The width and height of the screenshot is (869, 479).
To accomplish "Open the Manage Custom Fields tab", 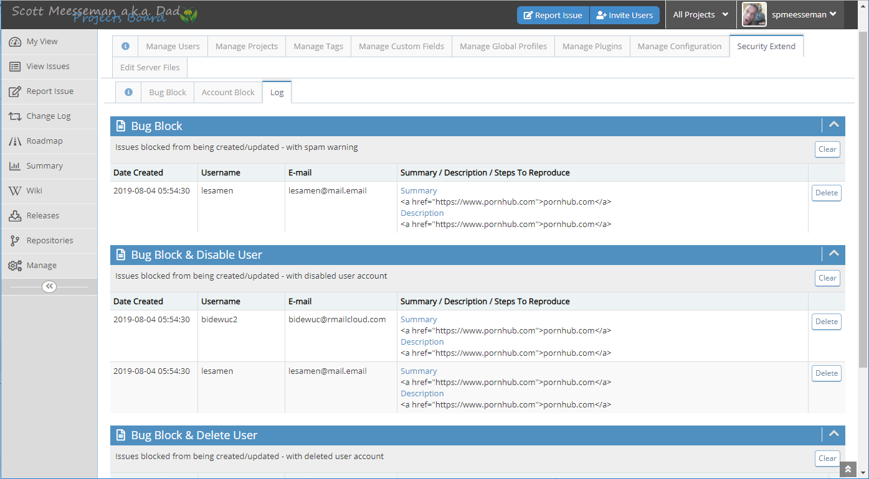I will (x=402, y=46).
